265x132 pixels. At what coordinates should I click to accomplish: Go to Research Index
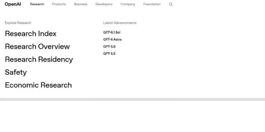[x=30, y=34]
